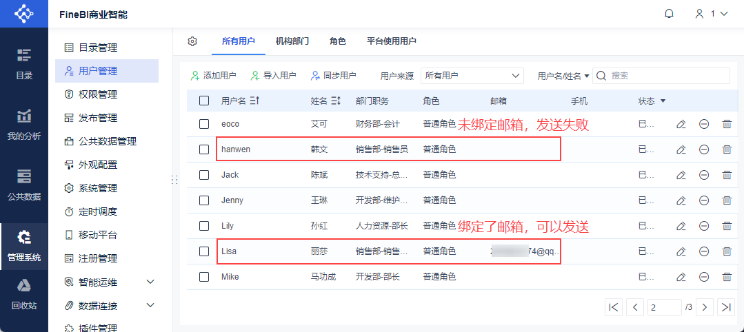744x332 pixels.
Task: Toggle the select-all header checkbox
Action: pyautogui.click(x=204, y=101)
